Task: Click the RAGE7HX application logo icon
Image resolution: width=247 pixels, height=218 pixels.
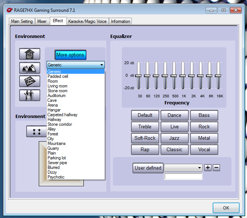Action: click(x=10, y=10)
